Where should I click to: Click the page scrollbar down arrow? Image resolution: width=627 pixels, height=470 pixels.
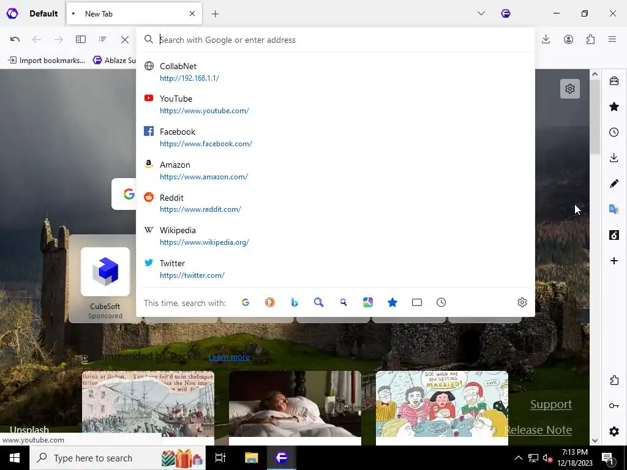tap(595, 440)
